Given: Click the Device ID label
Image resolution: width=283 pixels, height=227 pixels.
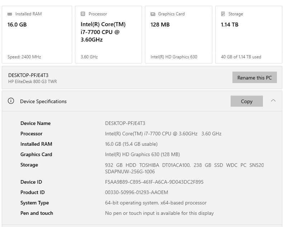Looking at the screenshot, I should point(31,182).
